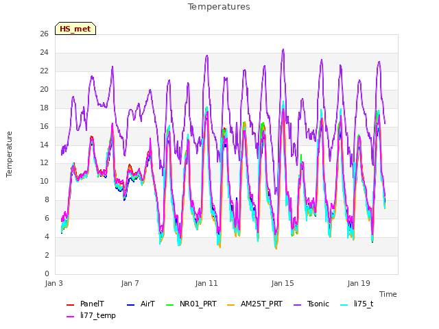Click the 26 y-axis tick label
Image resolution: width=439 pixels, height=329 pixels.
coord(44,34)
